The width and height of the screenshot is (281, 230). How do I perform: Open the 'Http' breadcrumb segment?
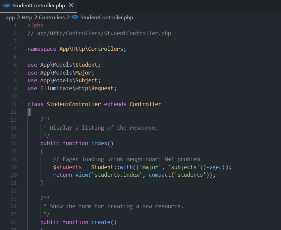click(x=27, y=17)
